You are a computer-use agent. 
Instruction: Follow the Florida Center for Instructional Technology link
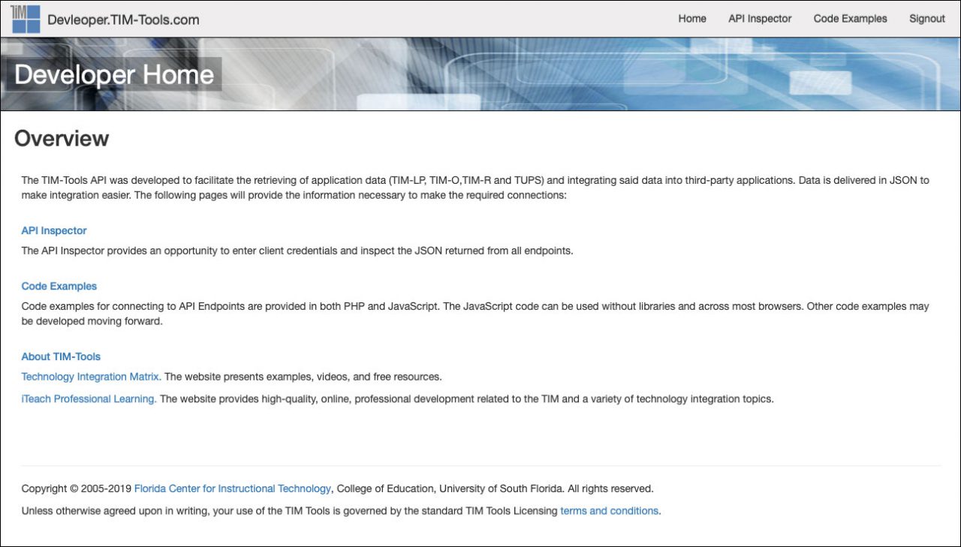tap(232, 488)
